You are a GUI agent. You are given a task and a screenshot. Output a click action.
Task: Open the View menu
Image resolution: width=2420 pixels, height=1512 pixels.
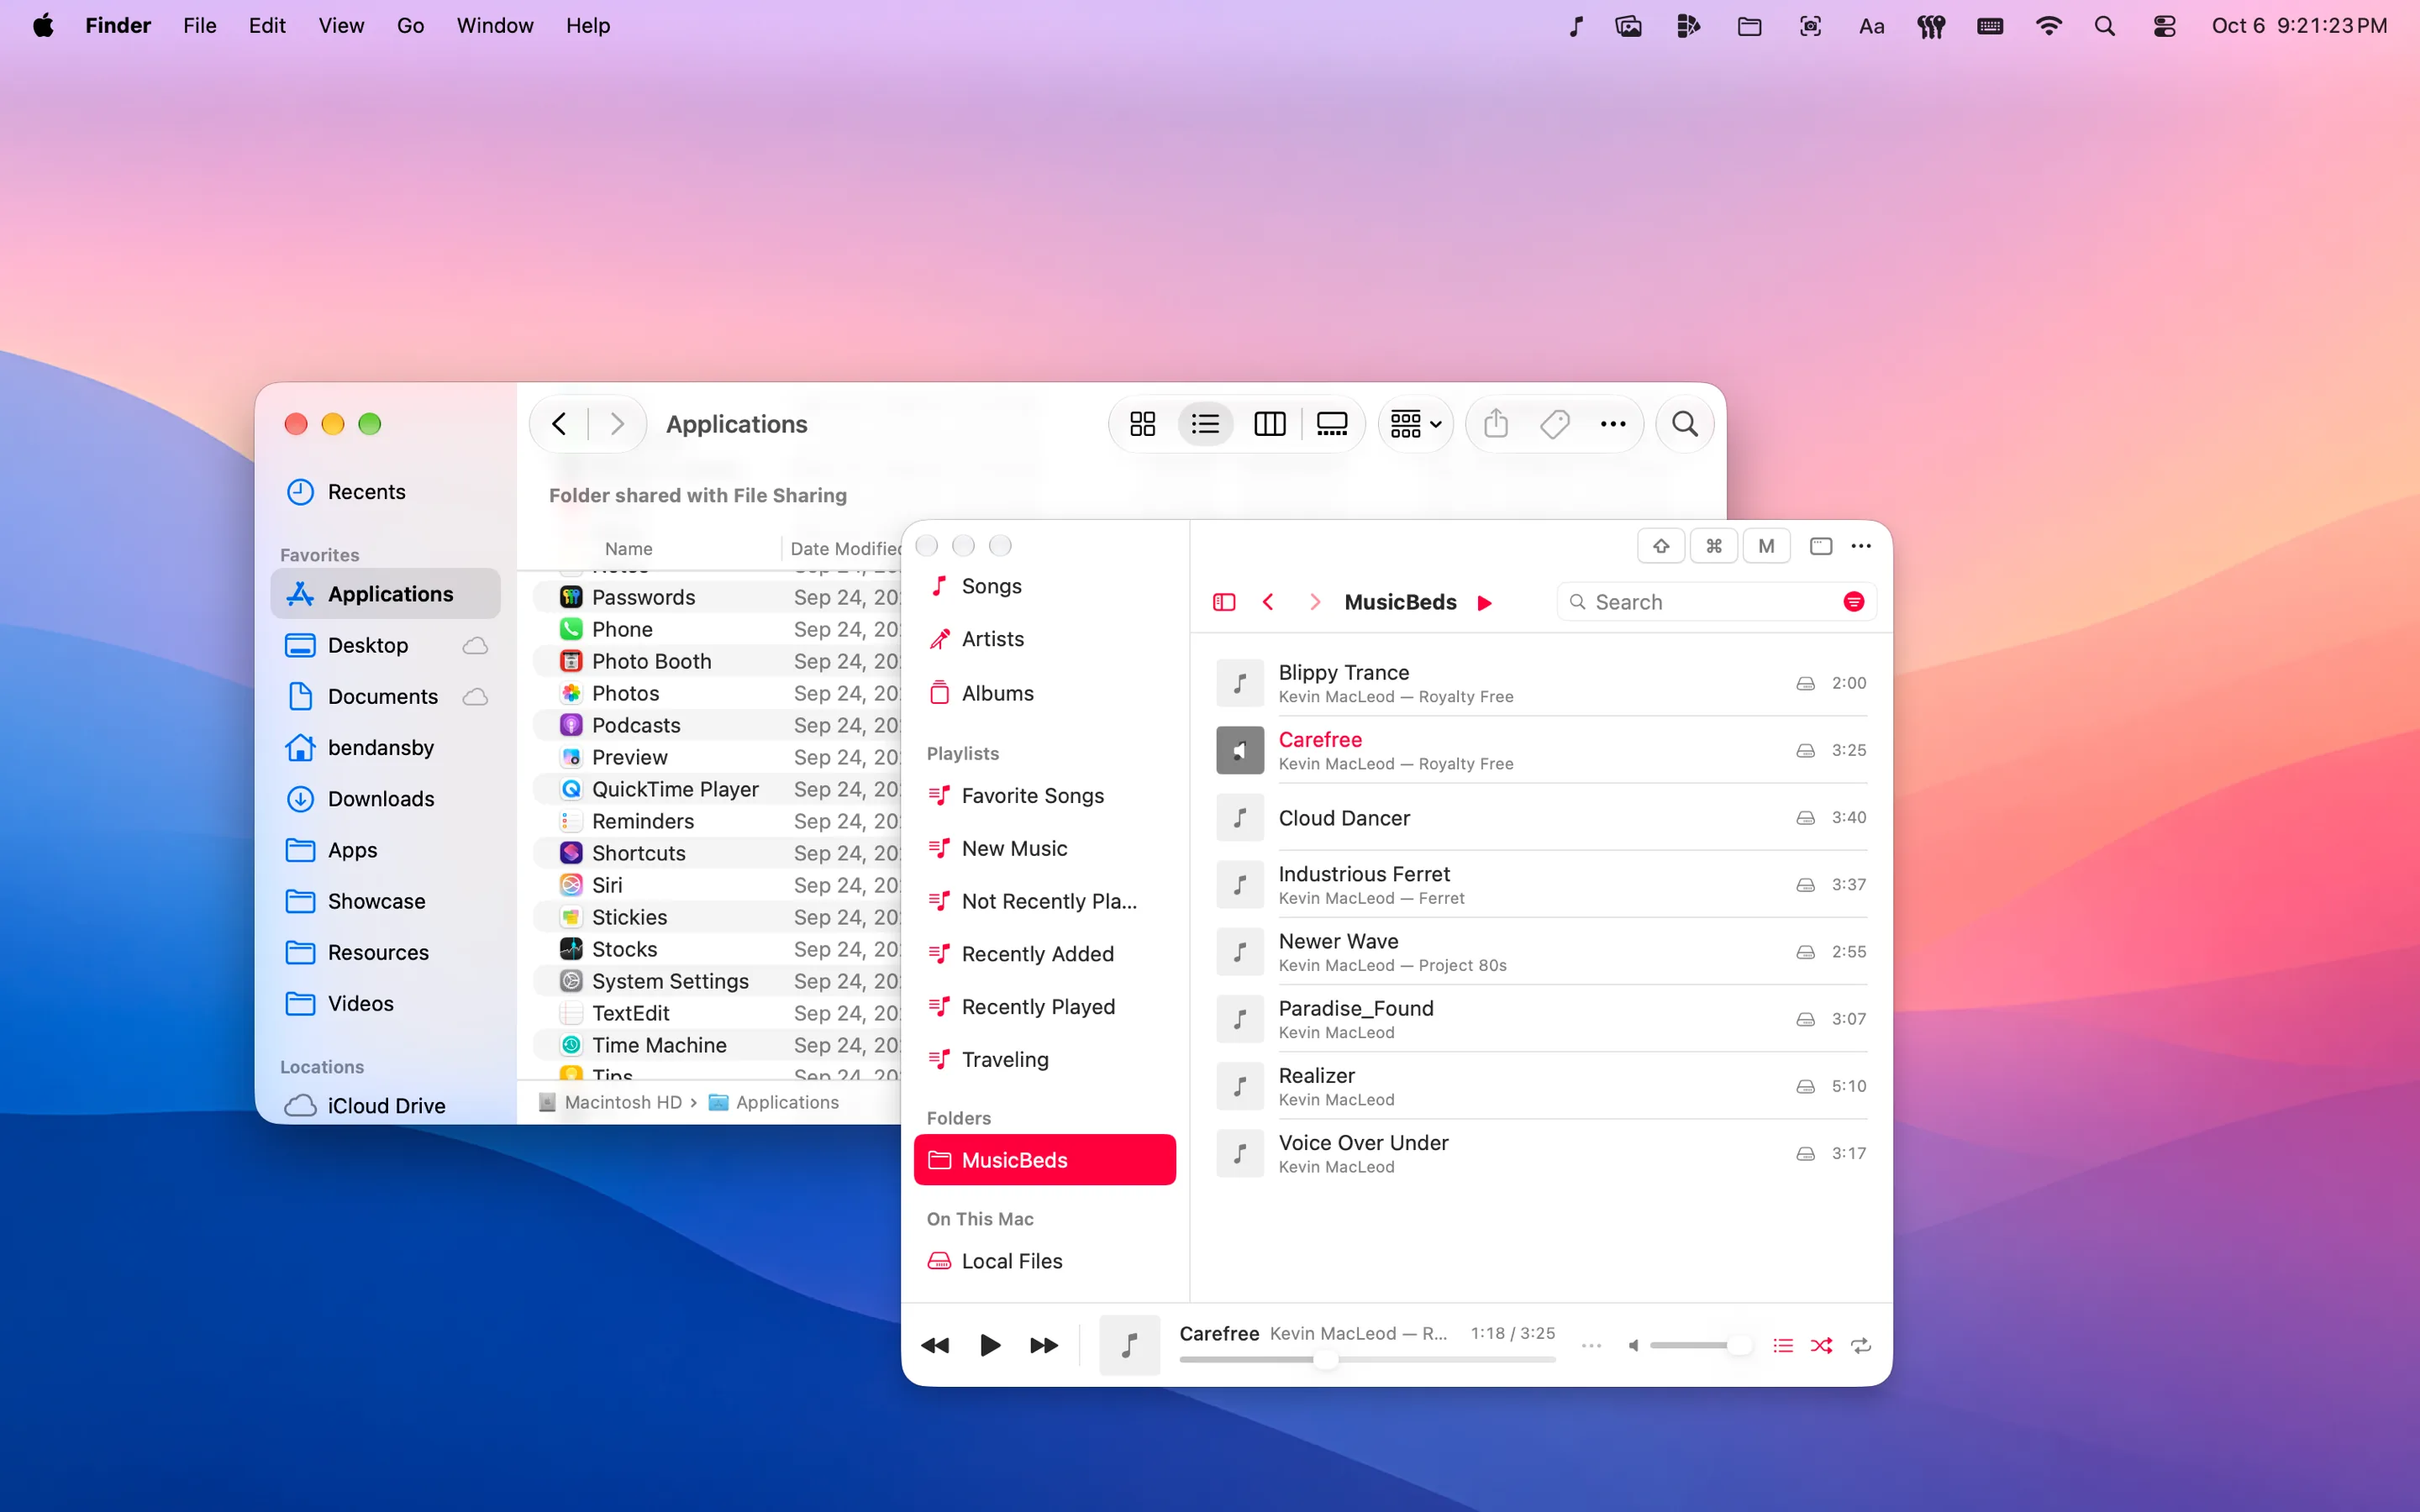(341, 26)
